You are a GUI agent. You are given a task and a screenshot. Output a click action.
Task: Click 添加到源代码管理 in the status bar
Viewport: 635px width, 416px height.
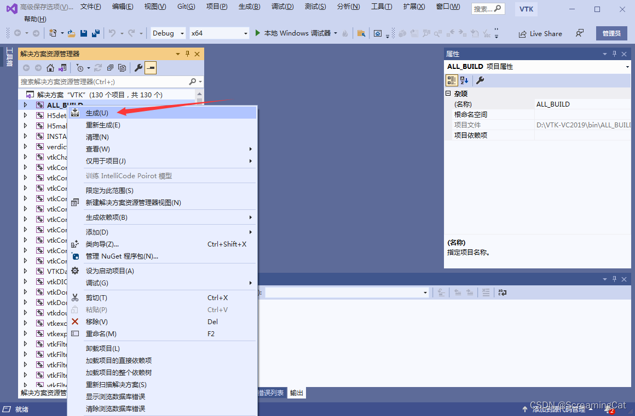click(559, 408)
